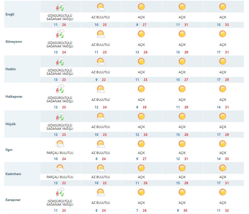Click Hadim's last-day sunny icon
Image resolution: width=249 pixels, height=214 pixels.
223,61
